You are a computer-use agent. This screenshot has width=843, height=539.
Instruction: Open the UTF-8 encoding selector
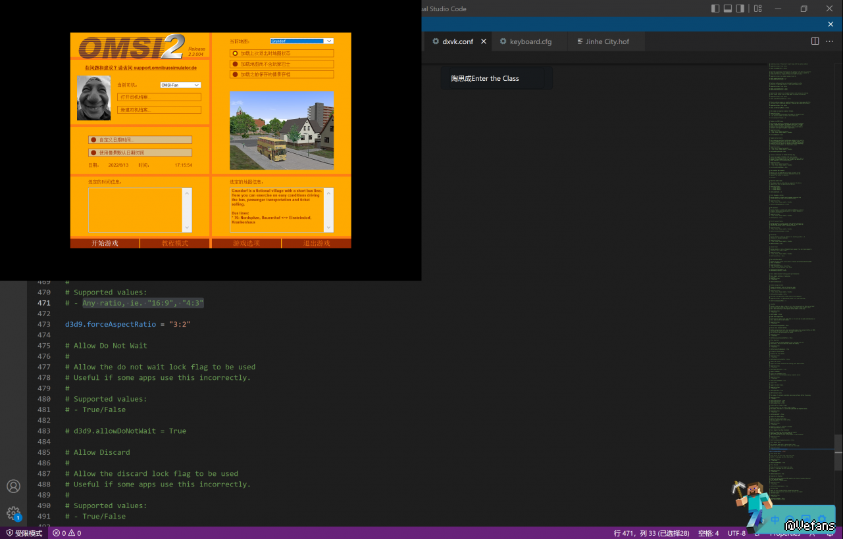[x=736, y=533]
